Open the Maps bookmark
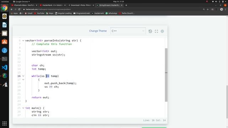Screen dimensions: 228x128 tap(50, 13)
